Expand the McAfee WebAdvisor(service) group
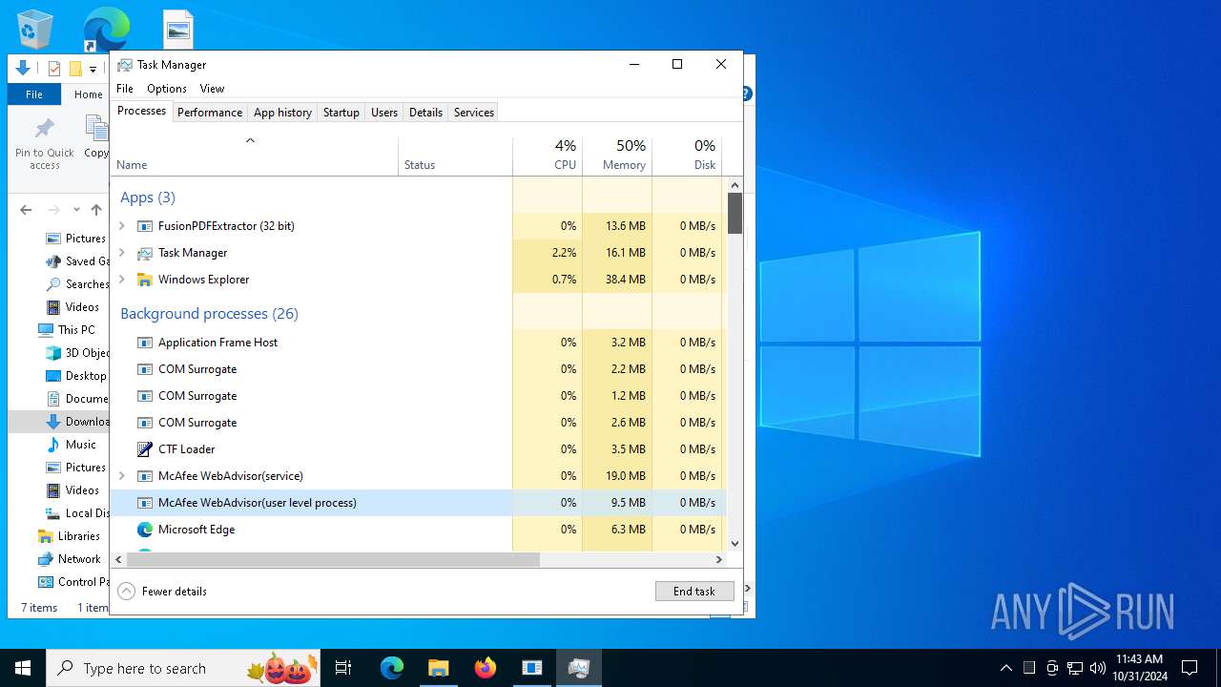 click(121, 476)
